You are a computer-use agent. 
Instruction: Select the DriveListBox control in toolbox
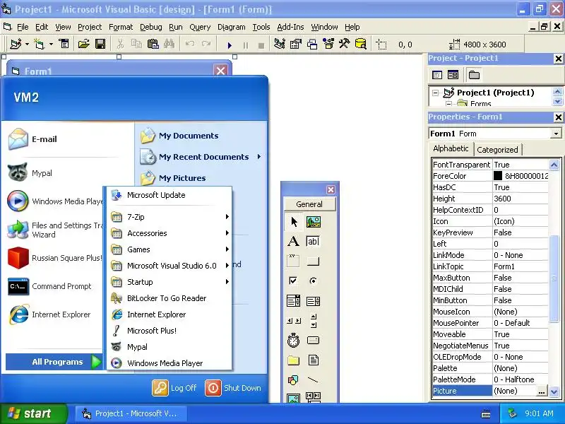coord(313,341)
